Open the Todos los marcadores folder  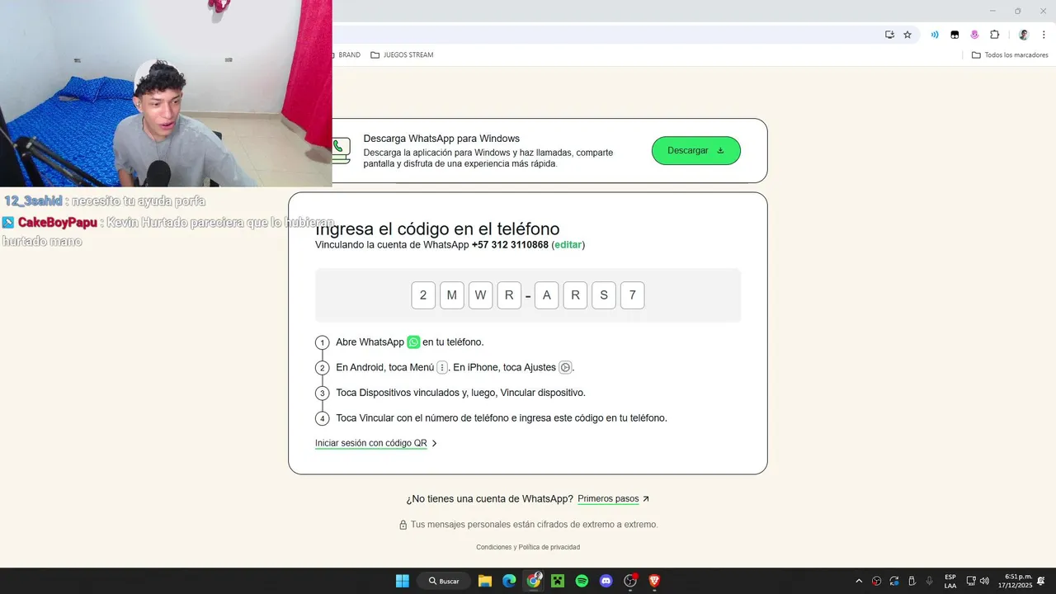pos(1010,55)
